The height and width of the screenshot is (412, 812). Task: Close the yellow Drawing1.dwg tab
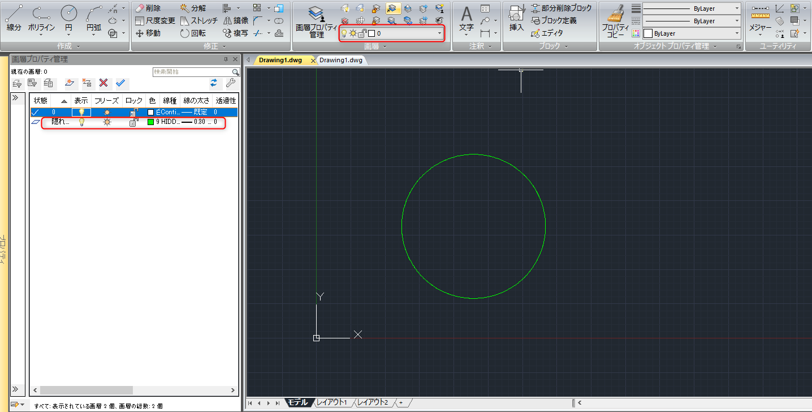click(x=313, y=60)
